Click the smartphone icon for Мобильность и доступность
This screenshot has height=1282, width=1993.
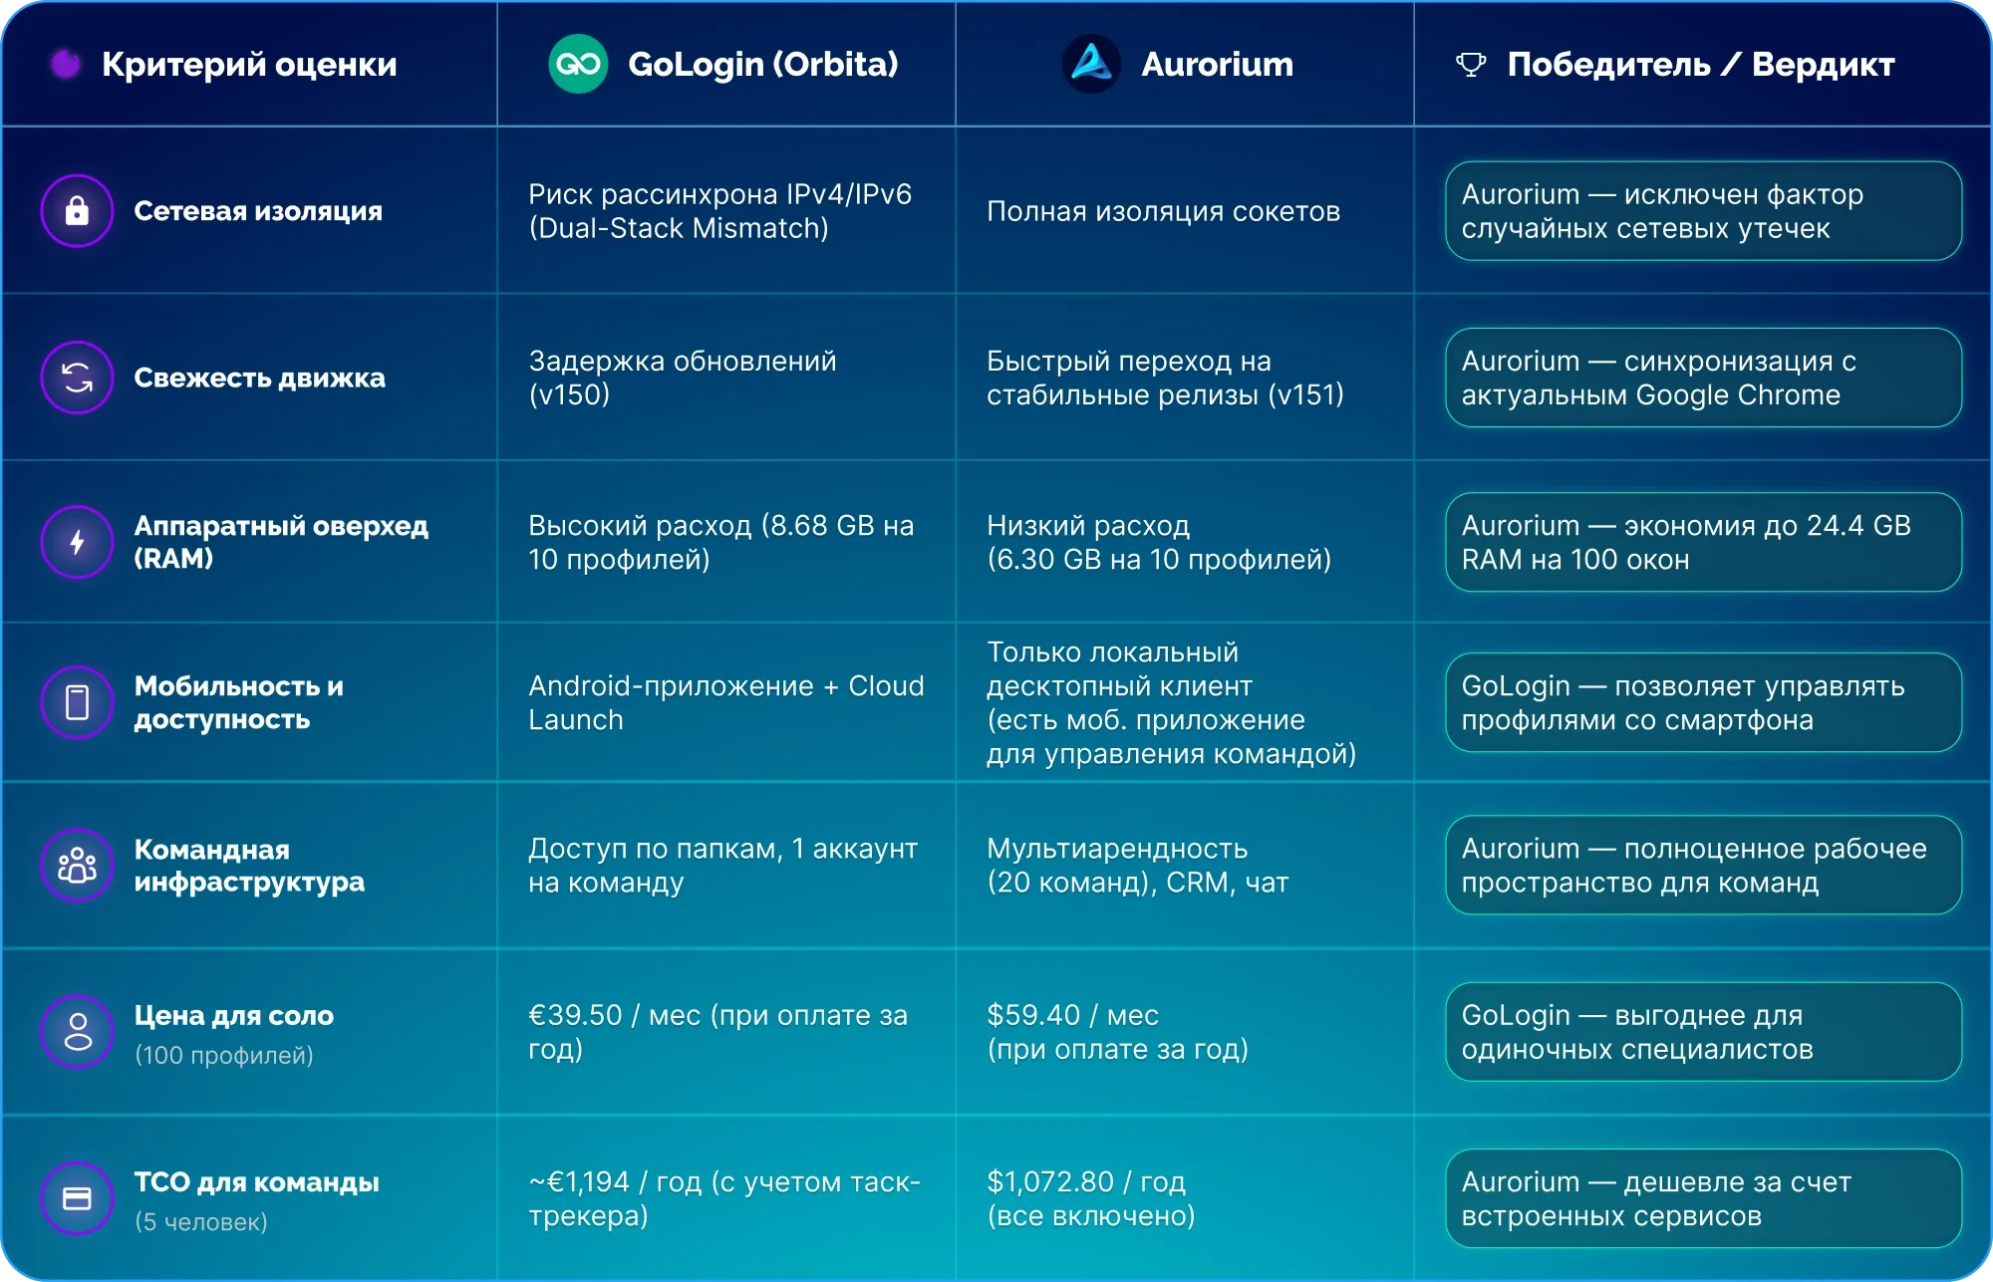pos(77,702)
